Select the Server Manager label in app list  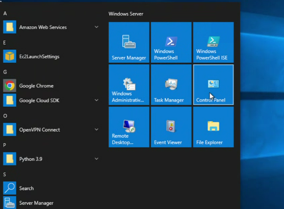[36, 203]
